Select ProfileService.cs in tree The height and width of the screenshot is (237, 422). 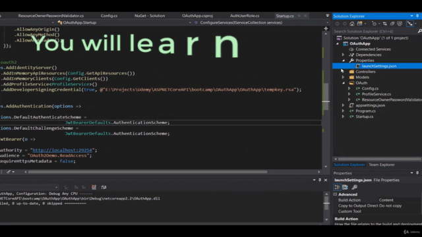tap(377, 94)
